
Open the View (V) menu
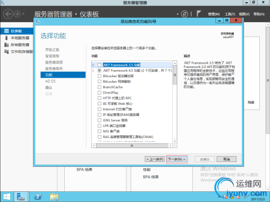(x=244, y=14)
